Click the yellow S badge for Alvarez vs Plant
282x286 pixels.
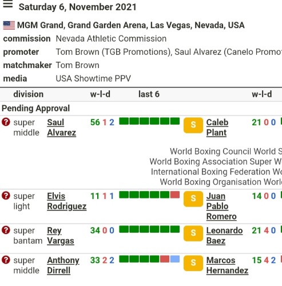click(x=193, y=125)
